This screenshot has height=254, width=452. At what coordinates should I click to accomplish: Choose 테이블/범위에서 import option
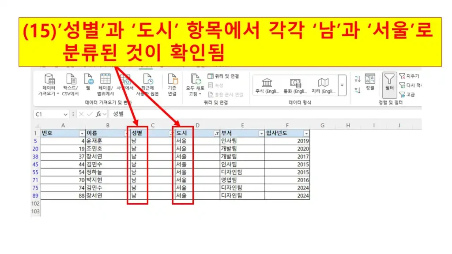[105, 85]
